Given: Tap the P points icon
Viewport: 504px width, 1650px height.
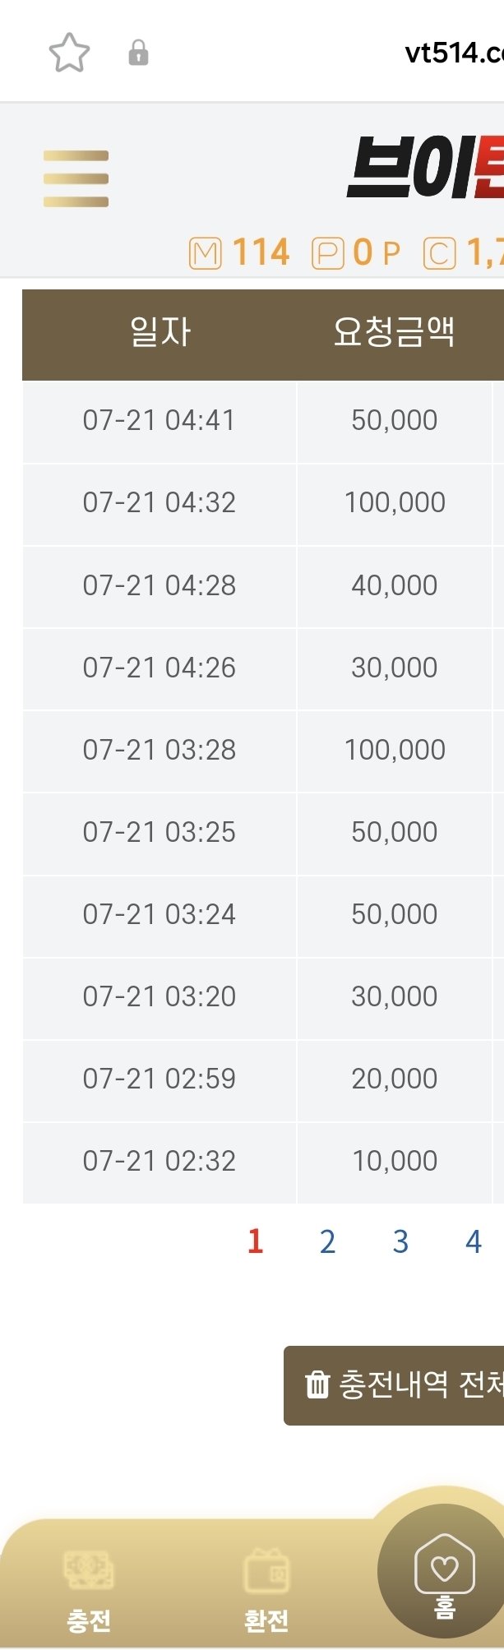Looking at the screenshot, I should coord(327,253).
